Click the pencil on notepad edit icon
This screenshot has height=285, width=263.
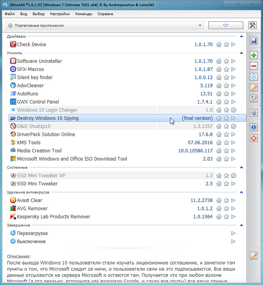tap(254, 88)
